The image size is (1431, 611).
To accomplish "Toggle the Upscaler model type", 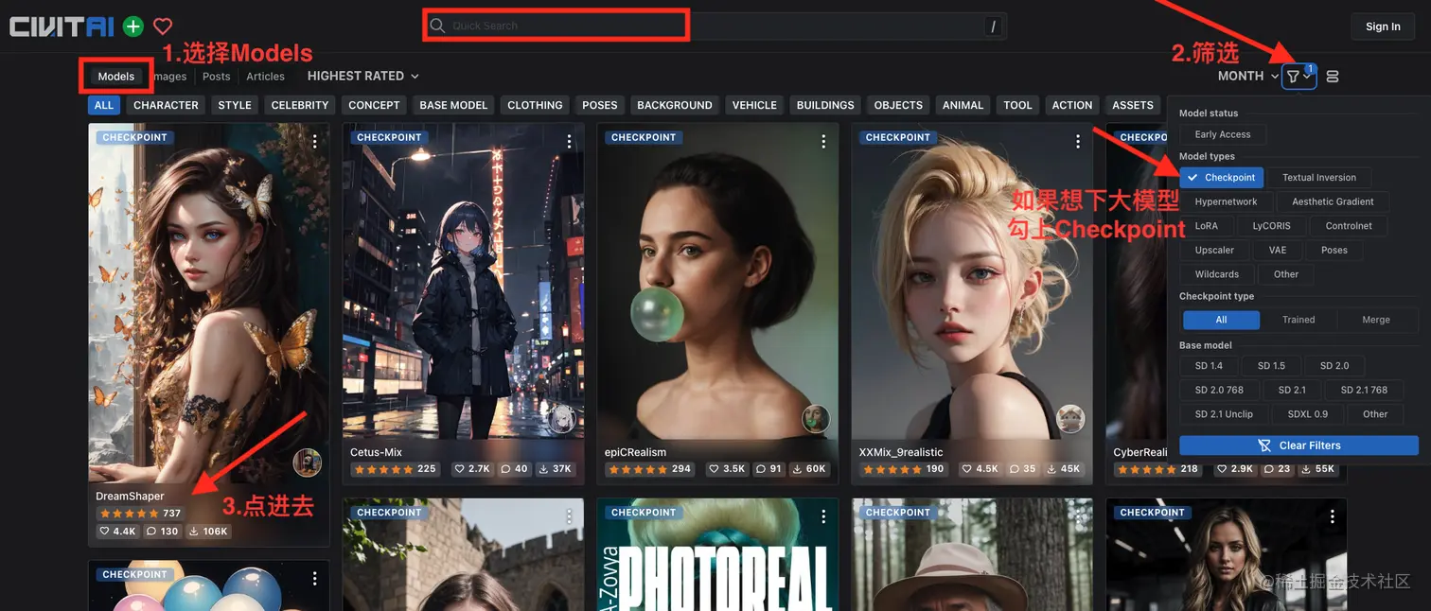I will pos(1214,250).
